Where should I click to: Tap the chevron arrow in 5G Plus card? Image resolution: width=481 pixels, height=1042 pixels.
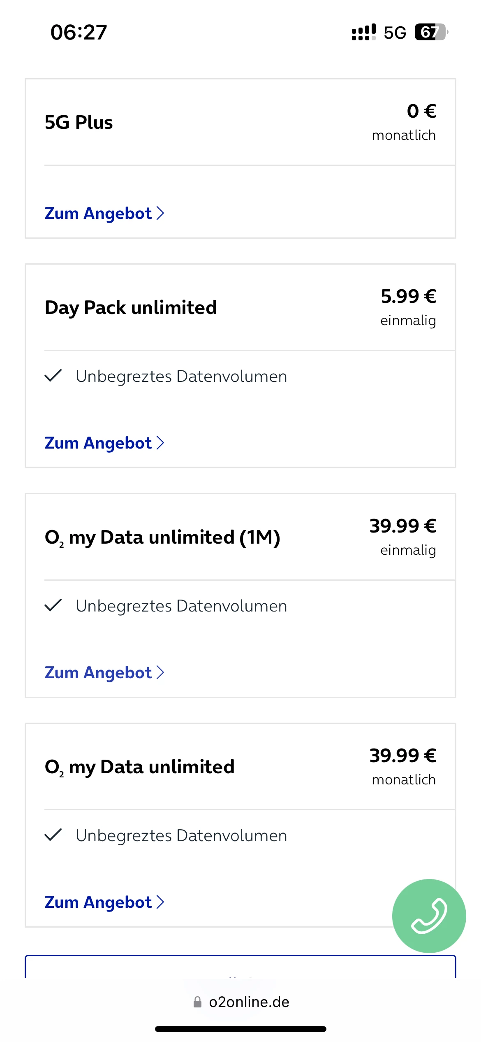160,213
